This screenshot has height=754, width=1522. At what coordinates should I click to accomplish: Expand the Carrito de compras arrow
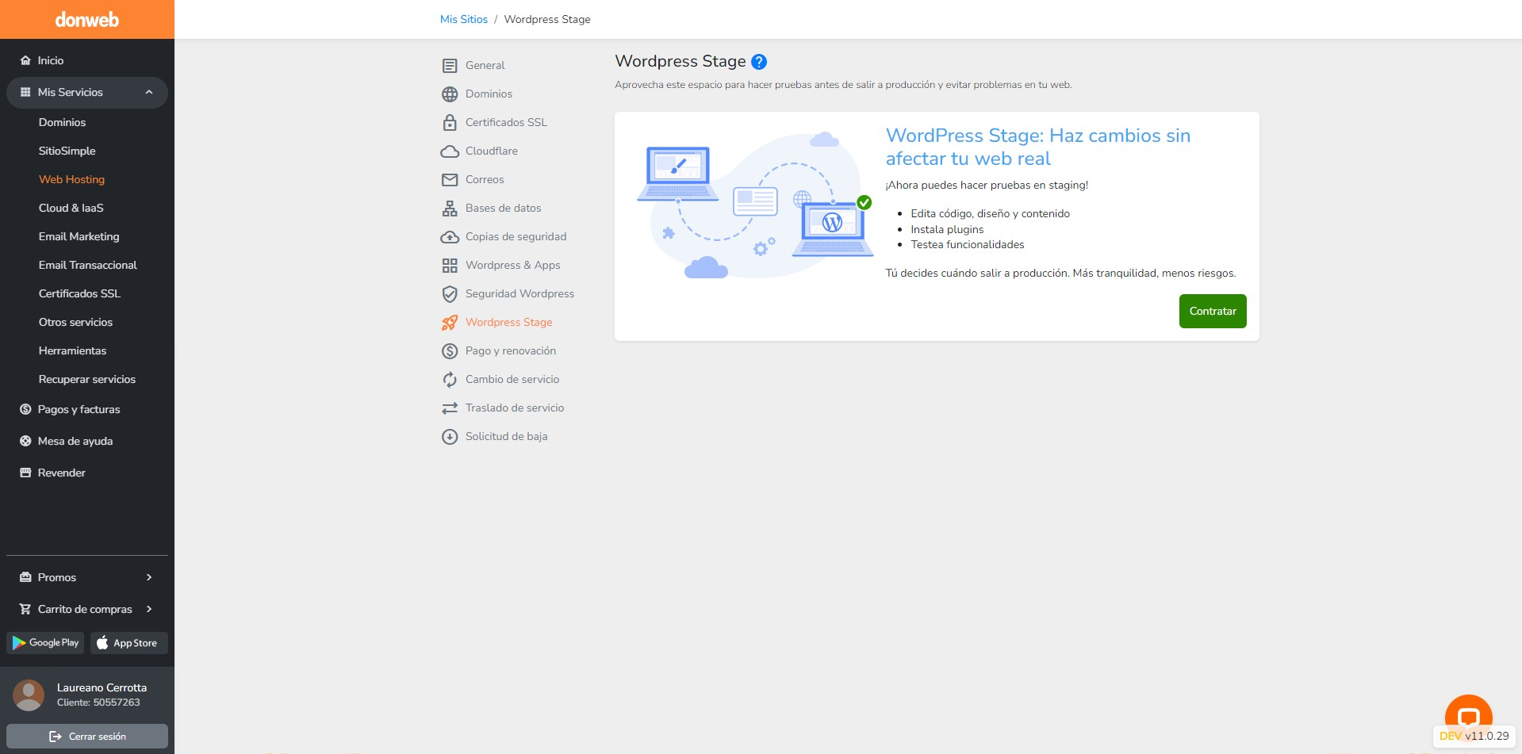(149, 609)
